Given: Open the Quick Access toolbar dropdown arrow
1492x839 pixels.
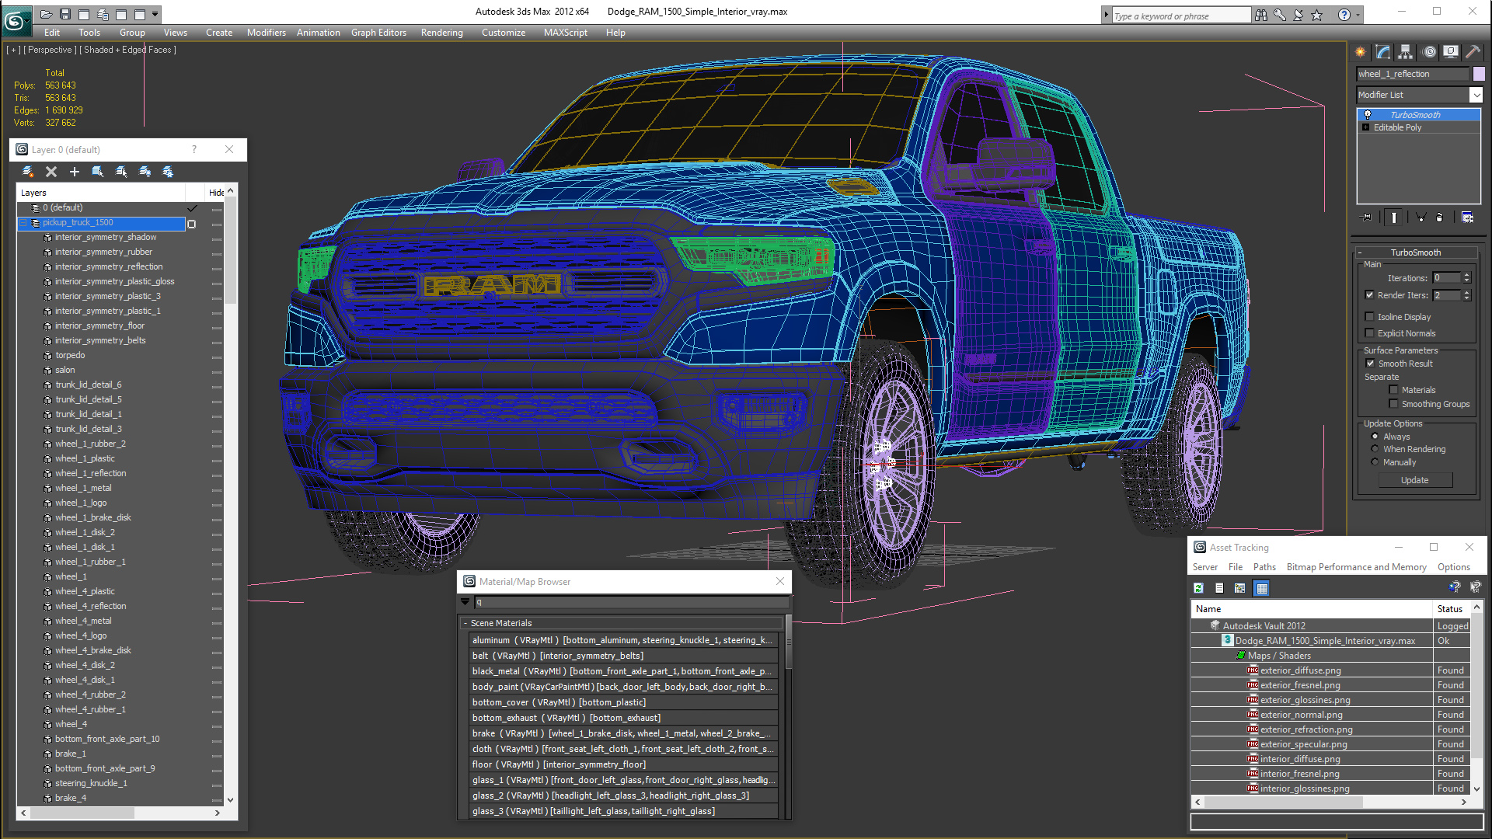Looking at the screenshot, I should (155, 14).
